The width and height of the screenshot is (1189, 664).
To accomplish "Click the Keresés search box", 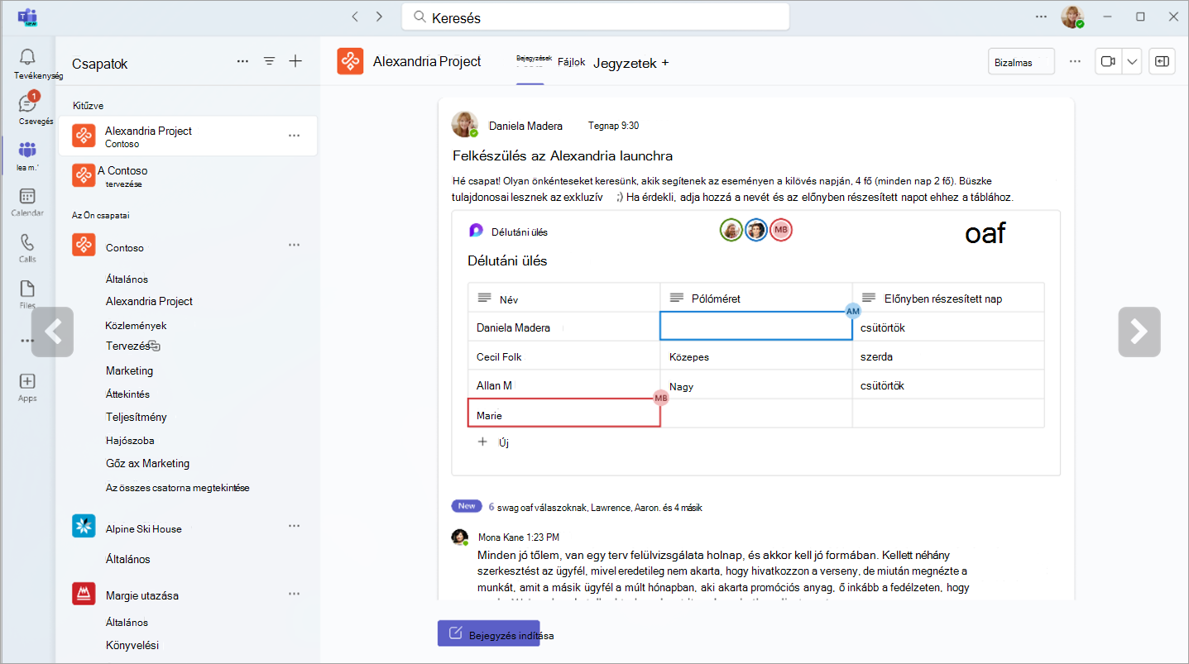I will (x=596, y=17).
